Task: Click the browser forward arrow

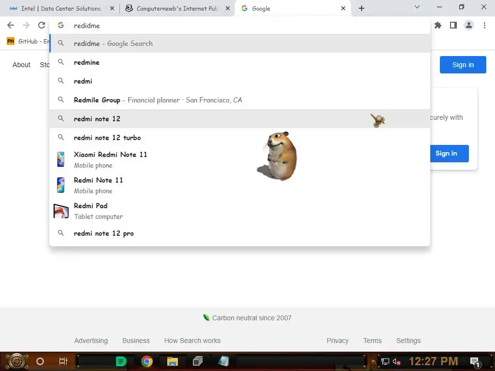Action: pos(26,25)
